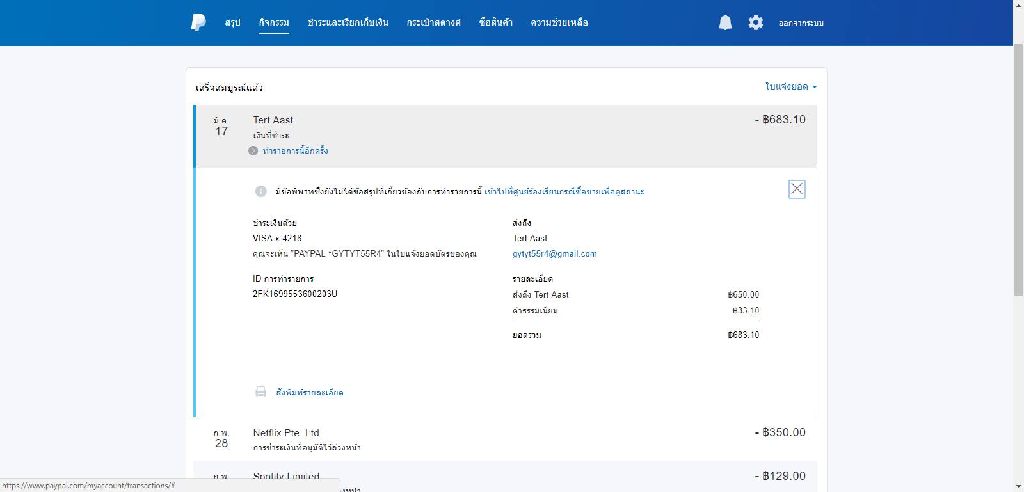
Task: Click the info icon beside dispute notice
Action: [x=261, y=191]
